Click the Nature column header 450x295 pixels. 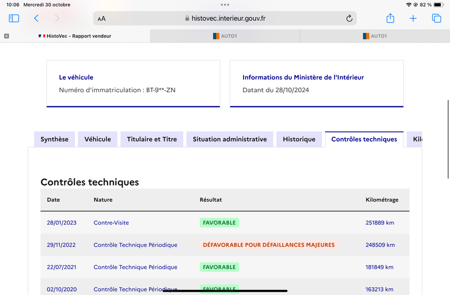(103, 199)
